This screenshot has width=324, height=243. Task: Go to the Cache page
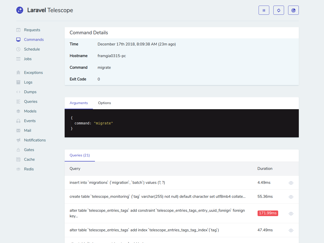click(29, 159)
